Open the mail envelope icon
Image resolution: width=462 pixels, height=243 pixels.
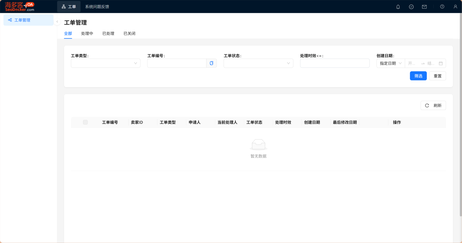click(x=424, y=7)
